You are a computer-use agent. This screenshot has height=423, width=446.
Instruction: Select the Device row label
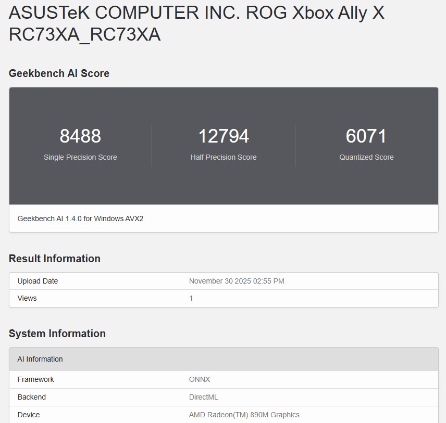29,415
